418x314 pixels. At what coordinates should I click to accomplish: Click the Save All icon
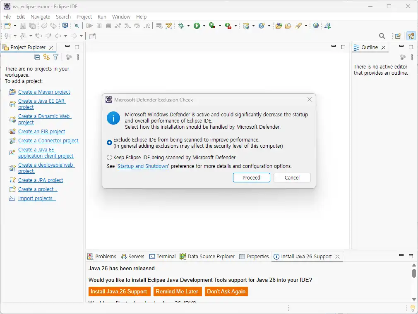coord(32,26)
